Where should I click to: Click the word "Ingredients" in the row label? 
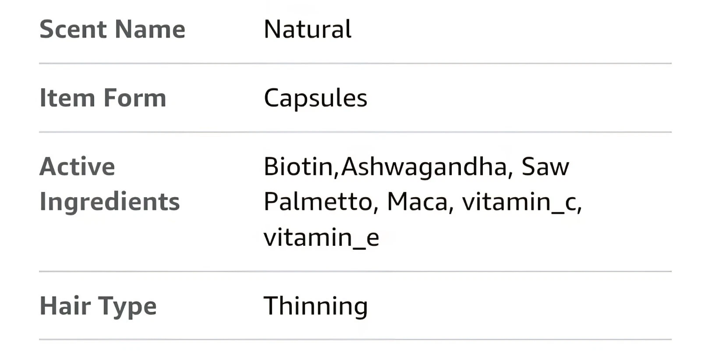110,202
